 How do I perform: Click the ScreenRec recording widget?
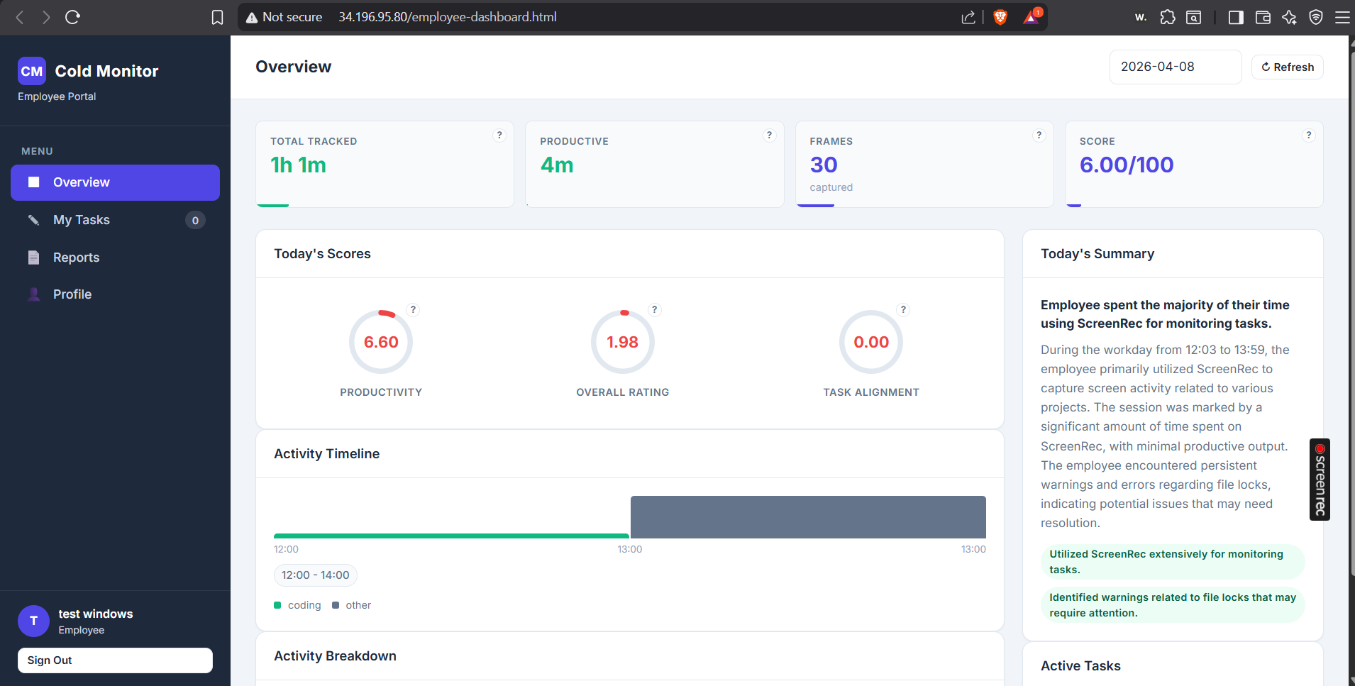[x=1320, y=480]
